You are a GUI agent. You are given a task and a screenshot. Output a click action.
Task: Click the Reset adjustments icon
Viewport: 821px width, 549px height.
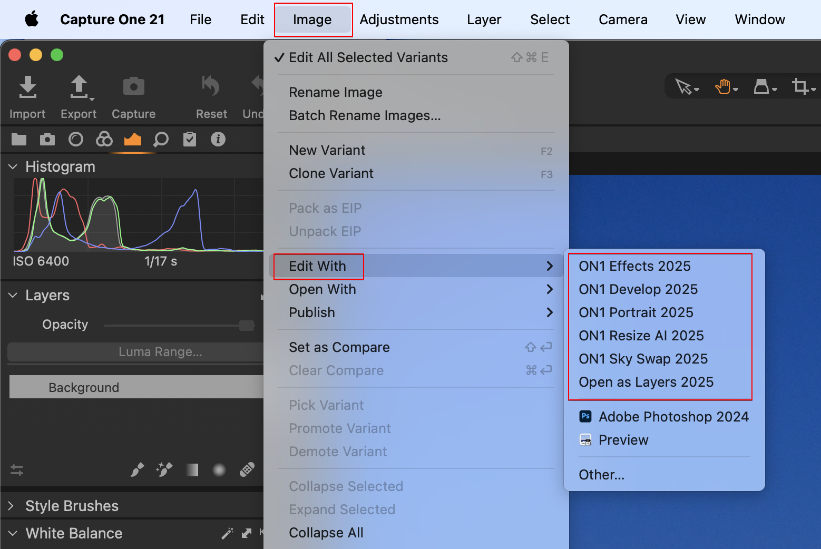211,87
